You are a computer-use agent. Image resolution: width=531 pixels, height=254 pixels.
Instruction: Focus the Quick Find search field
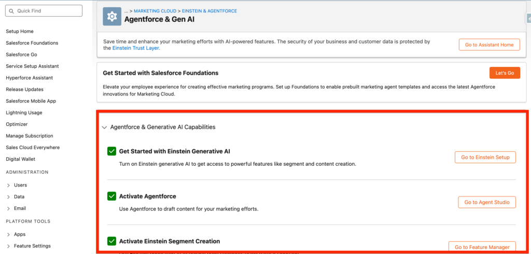(47, 11)
